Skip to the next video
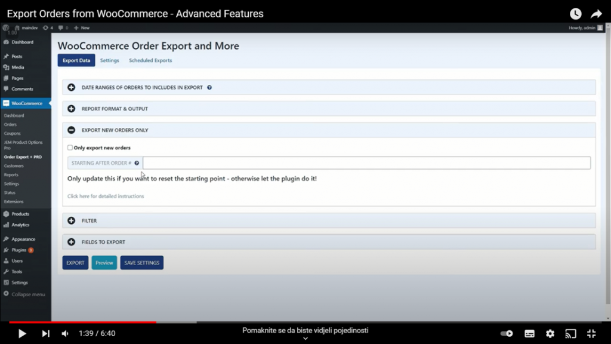This screenshot has width=611, height=344. [x=45, y=333]
